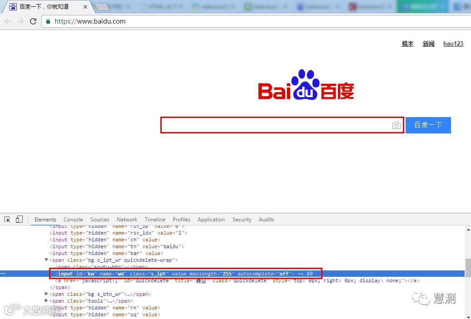Open the Network tab
The image size is (471, 319).
point(127,219)
